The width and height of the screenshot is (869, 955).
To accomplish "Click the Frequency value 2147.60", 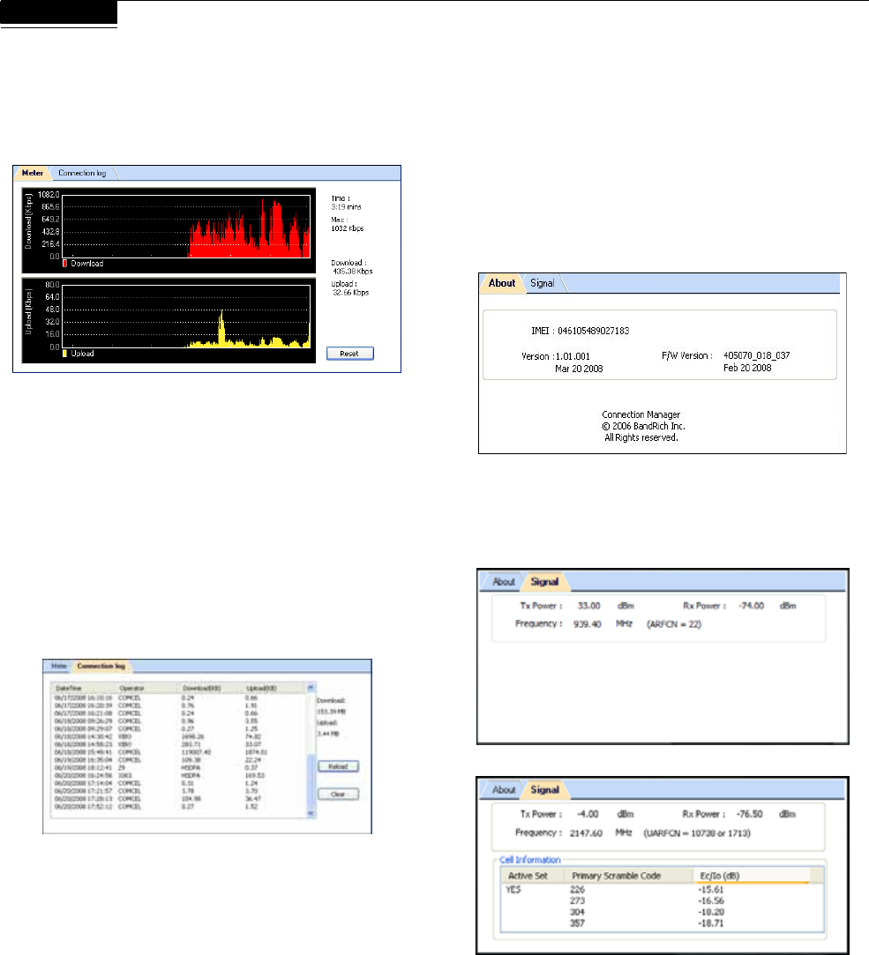I will click(x=586, y=833).
